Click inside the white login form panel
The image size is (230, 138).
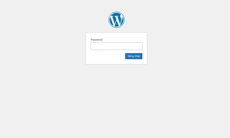pos(106,59)
